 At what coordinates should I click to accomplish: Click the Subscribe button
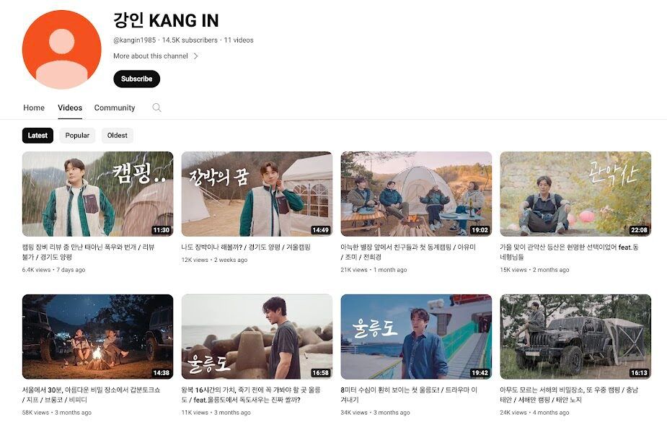click(136, 79)
